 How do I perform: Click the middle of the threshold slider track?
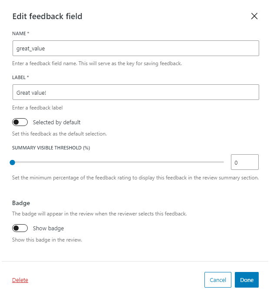click(118, 162)
